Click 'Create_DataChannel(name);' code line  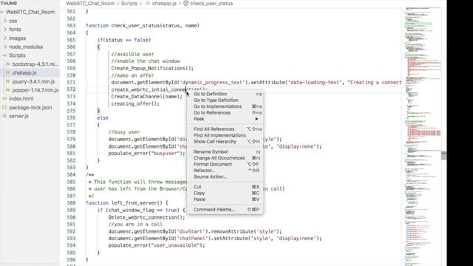point(146,97)
